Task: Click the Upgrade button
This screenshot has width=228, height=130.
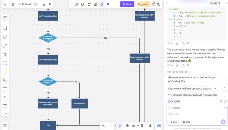Action: point(143,4)
